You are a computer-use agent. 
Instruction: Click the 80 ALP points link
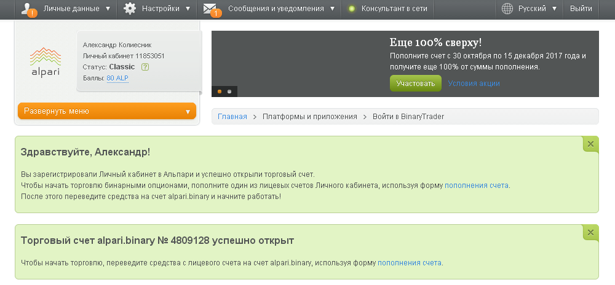117,79
